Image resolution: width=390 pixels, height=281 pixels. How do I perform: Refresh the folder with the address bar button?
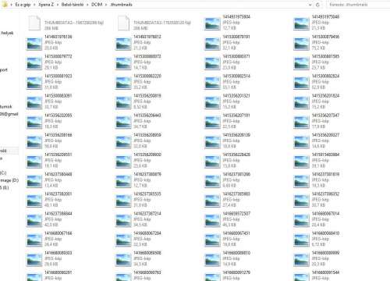317,5
